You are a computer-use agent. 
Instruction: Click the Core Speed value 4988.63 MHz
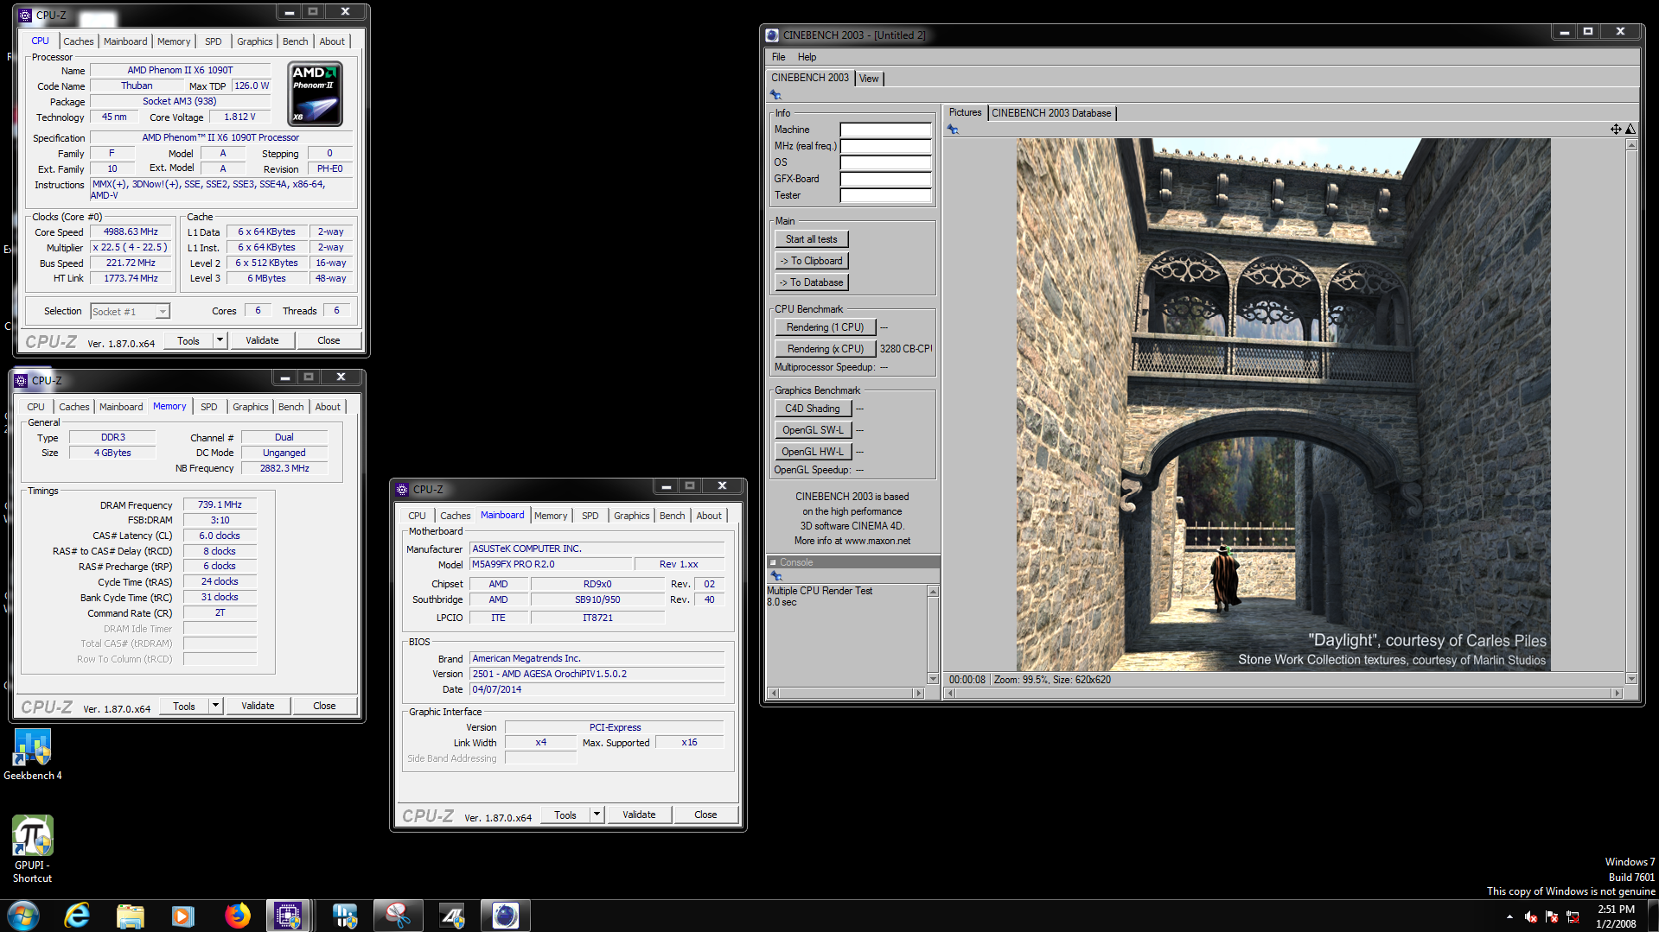131,232
